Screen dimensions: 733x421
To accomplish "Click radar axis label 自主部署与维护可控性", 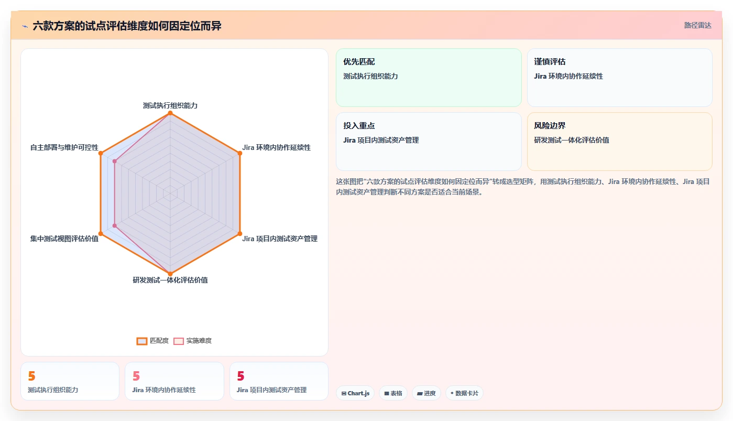I will 64,147.
